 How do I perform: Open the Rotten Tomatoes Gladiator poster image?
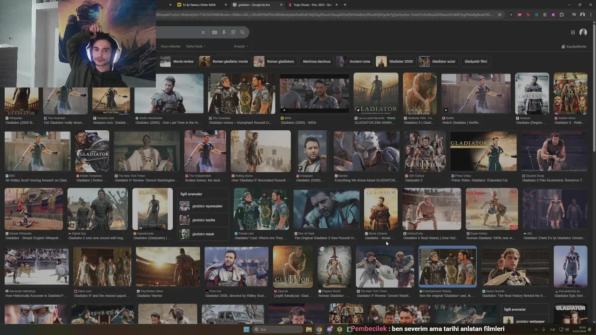(x=92, y=151)
